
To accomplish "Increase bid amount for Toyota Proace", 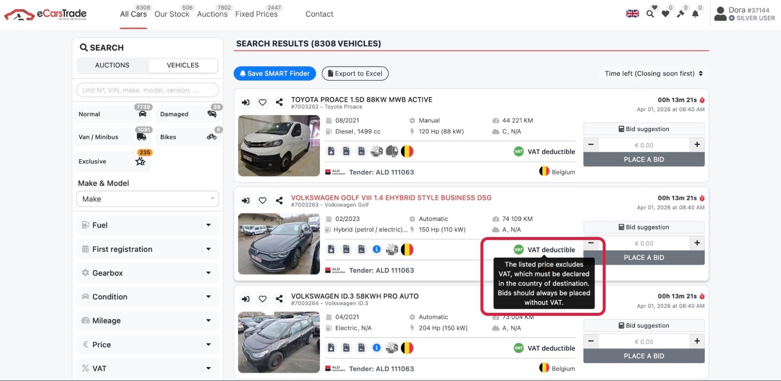I will 697,145.
